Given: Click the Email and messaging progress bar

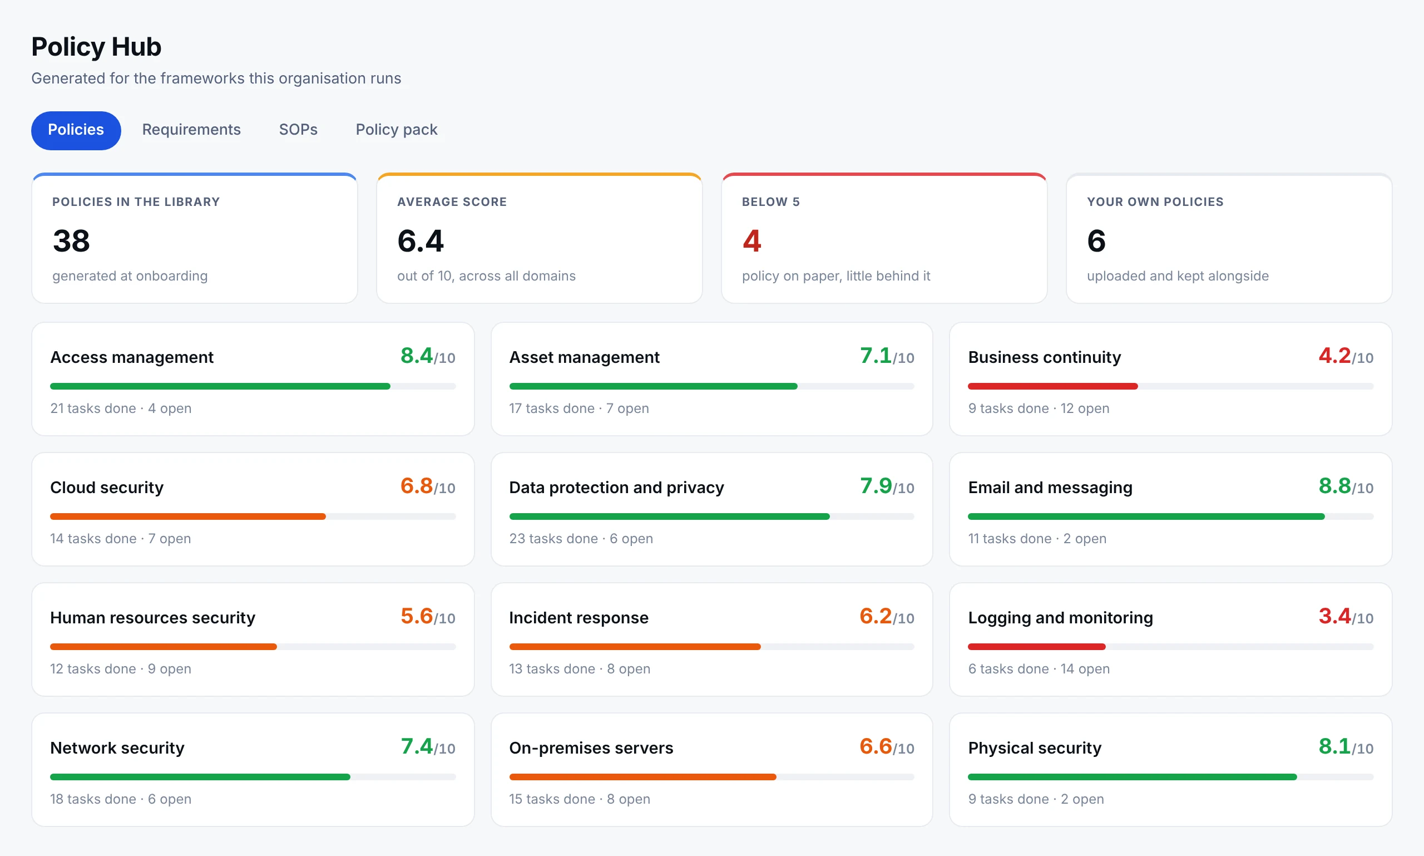Looking at the screenshot, I should (1171, 517).
